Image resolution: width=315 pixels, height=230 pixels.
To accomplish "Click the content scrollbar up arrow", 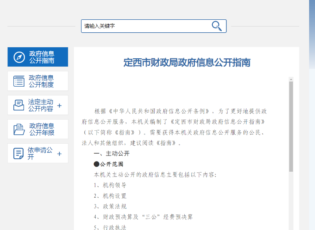I will click(x=291, y=79).
